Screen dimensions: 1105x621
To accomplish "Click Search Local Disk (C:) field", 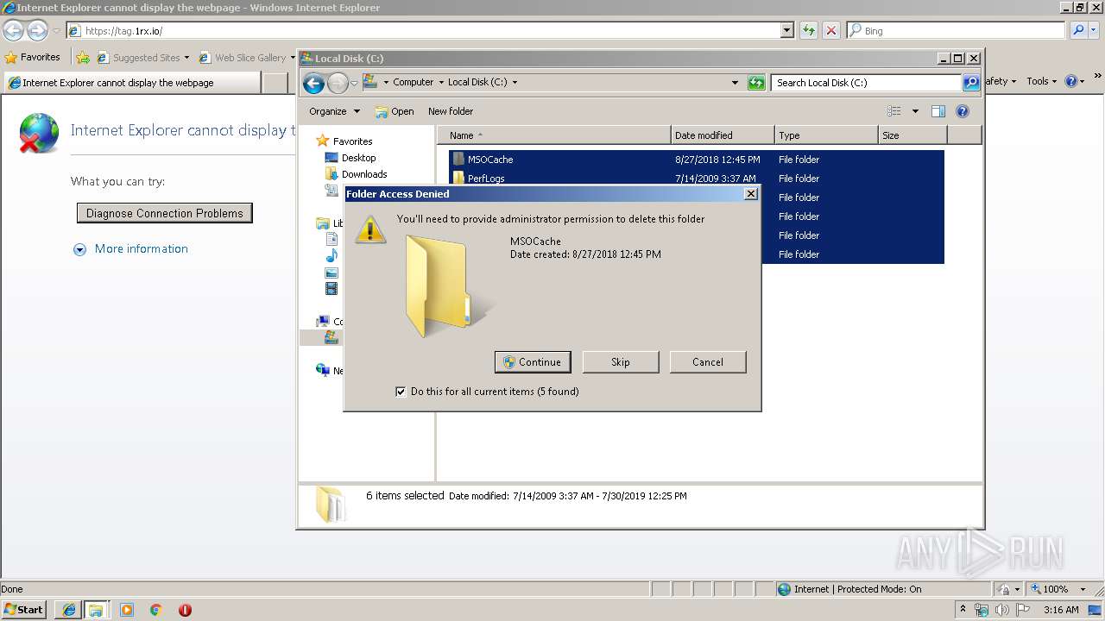I will point(866,83).
